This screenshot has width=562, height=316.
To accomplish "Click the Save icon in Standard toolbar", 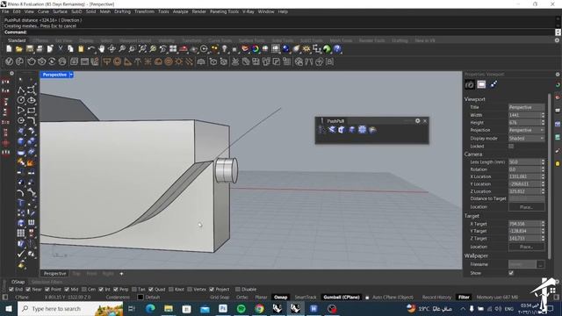I will tap(29, 49).
